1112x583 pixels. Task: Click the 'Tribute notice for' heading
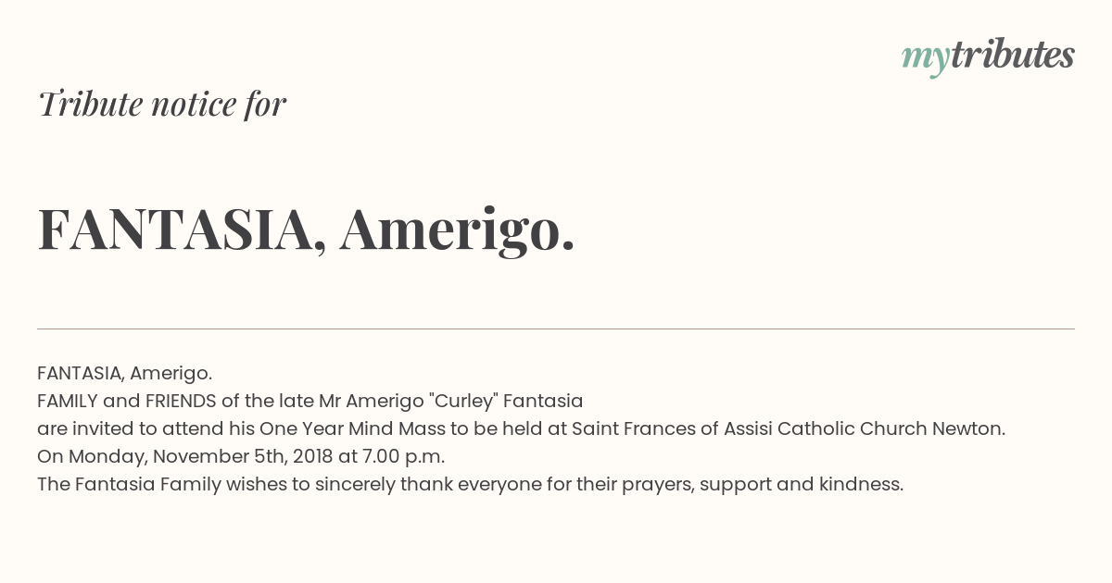(x=161, y=104)
